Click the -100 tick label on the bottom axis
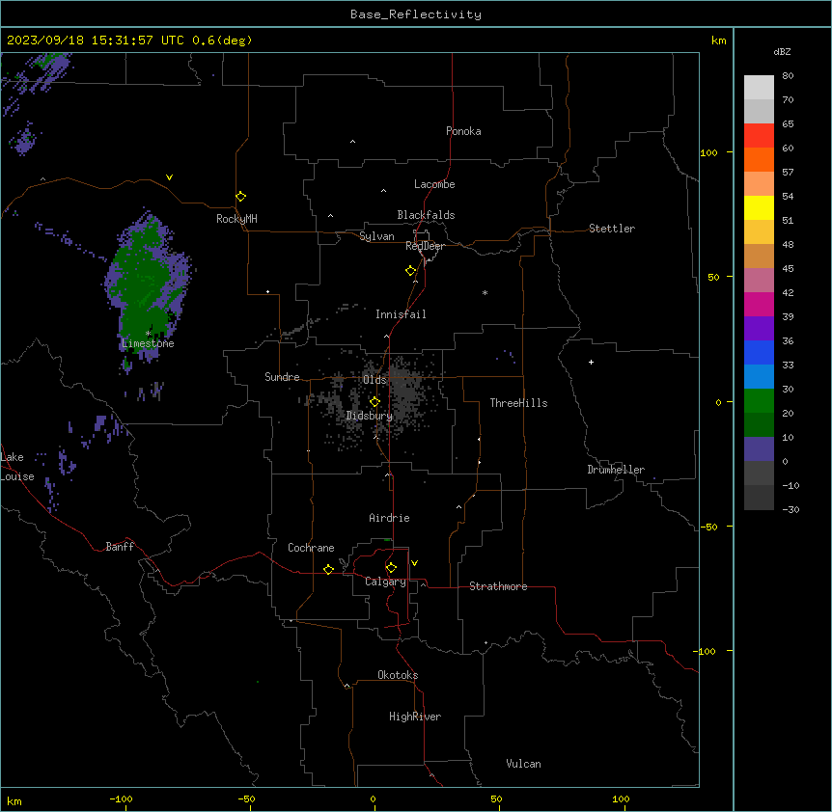Image resolution: width=832 pixels, height=812 pixels. 121,798
